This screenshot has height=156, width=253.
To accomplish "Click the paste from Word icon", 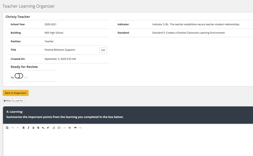I will [7, 128].
